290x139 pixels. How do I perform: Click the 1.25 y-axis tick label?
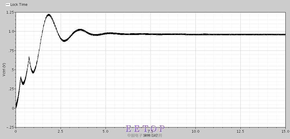[10, 12]
